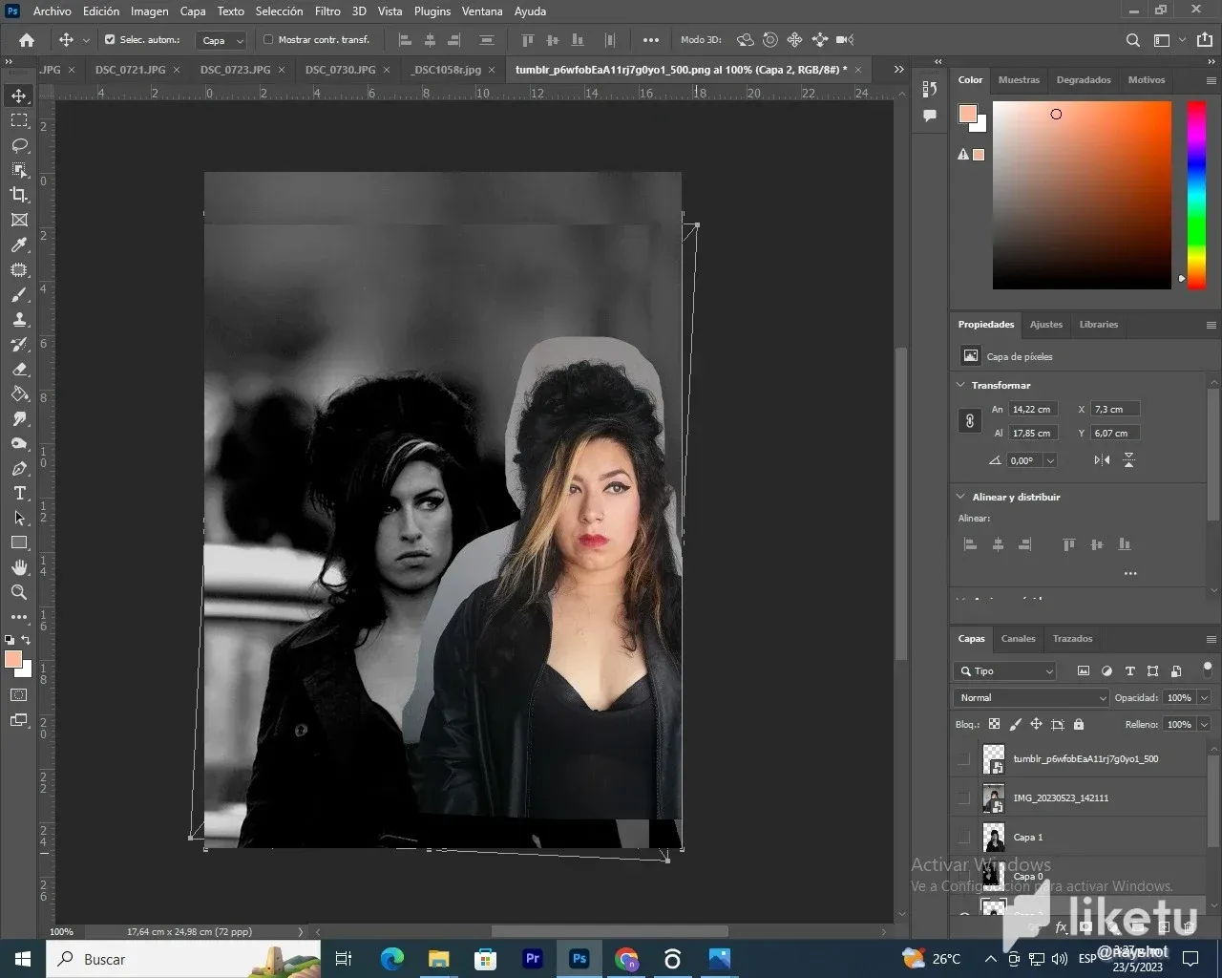Click the An width field 14,22 cm

(x=1034, y=410)
